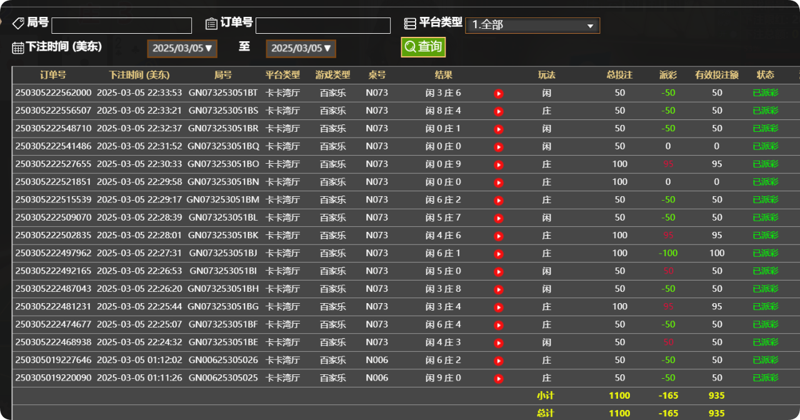Click the tag icon next to 局号

point(18,22)
